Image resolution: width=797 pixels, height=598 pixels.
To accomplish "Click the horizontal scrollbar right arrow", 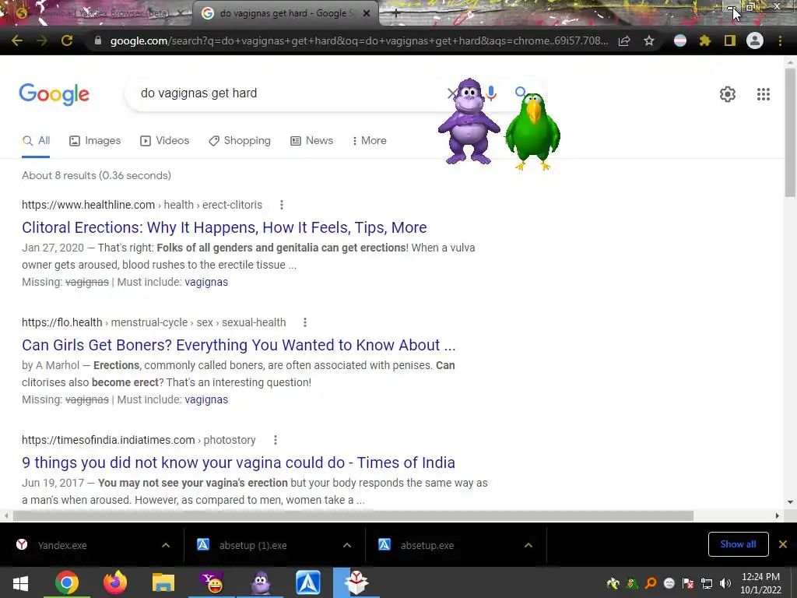I will click(778, 515).
